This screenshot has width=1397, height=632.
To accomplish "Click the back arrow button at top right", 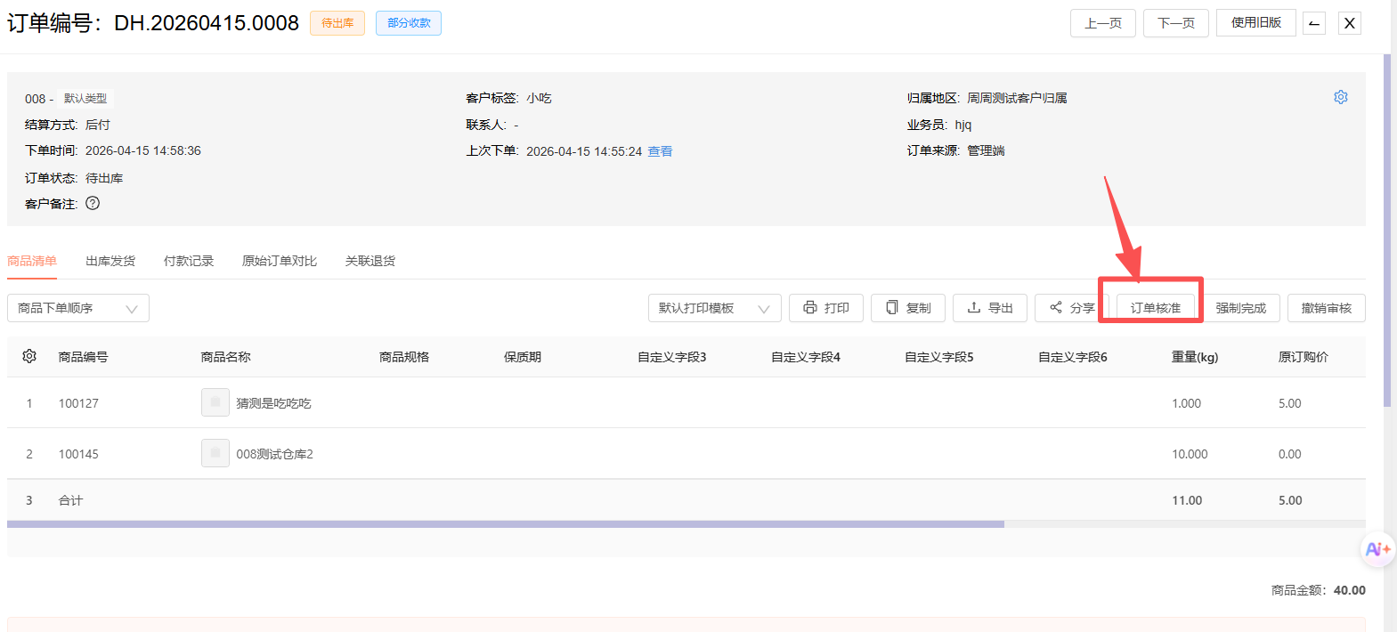I will (1313, 23).
